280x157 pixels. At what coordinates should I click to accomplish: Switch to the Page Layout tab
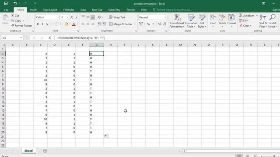coord(50,10)
